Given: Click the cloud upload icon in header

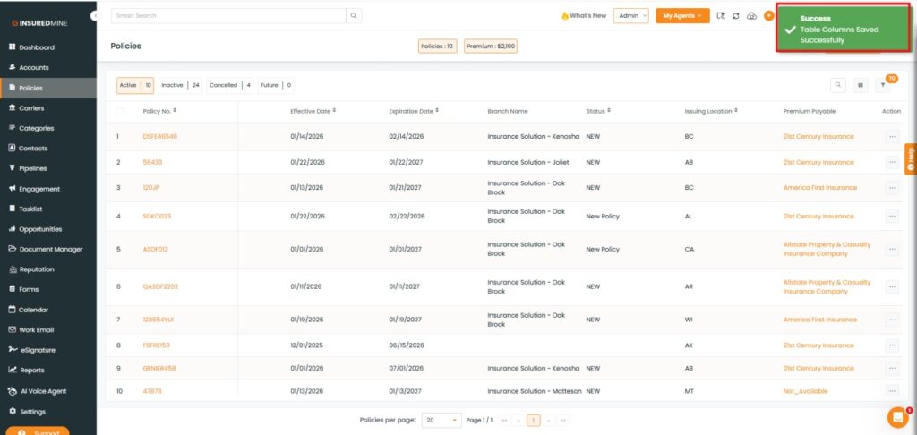Looking at the screenshot, I should coord(751,16).
